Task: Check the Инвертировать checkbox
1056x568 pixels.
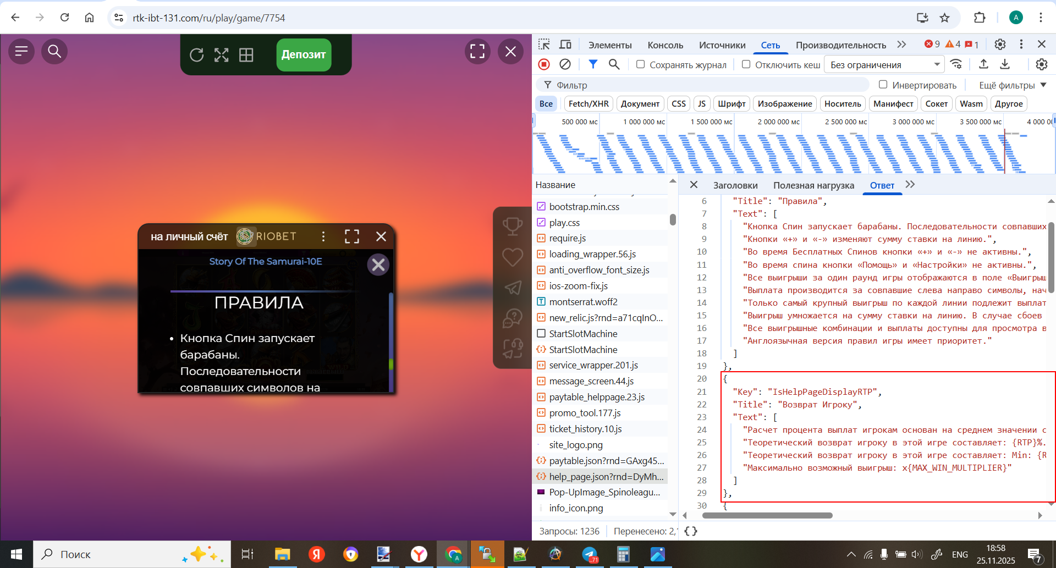Action: click(883, 85)
